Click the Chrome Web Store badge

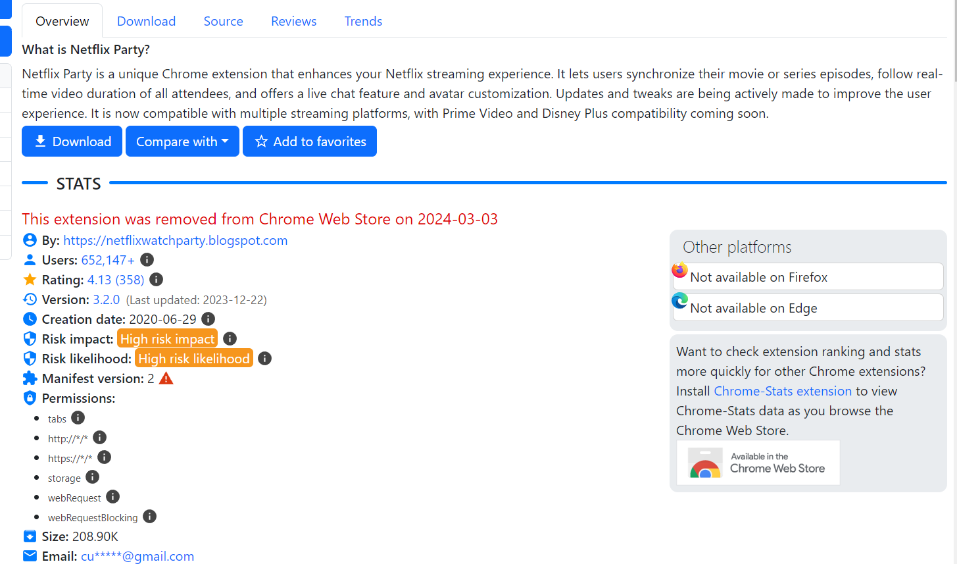pyautogui.click(x=758, y=463)
